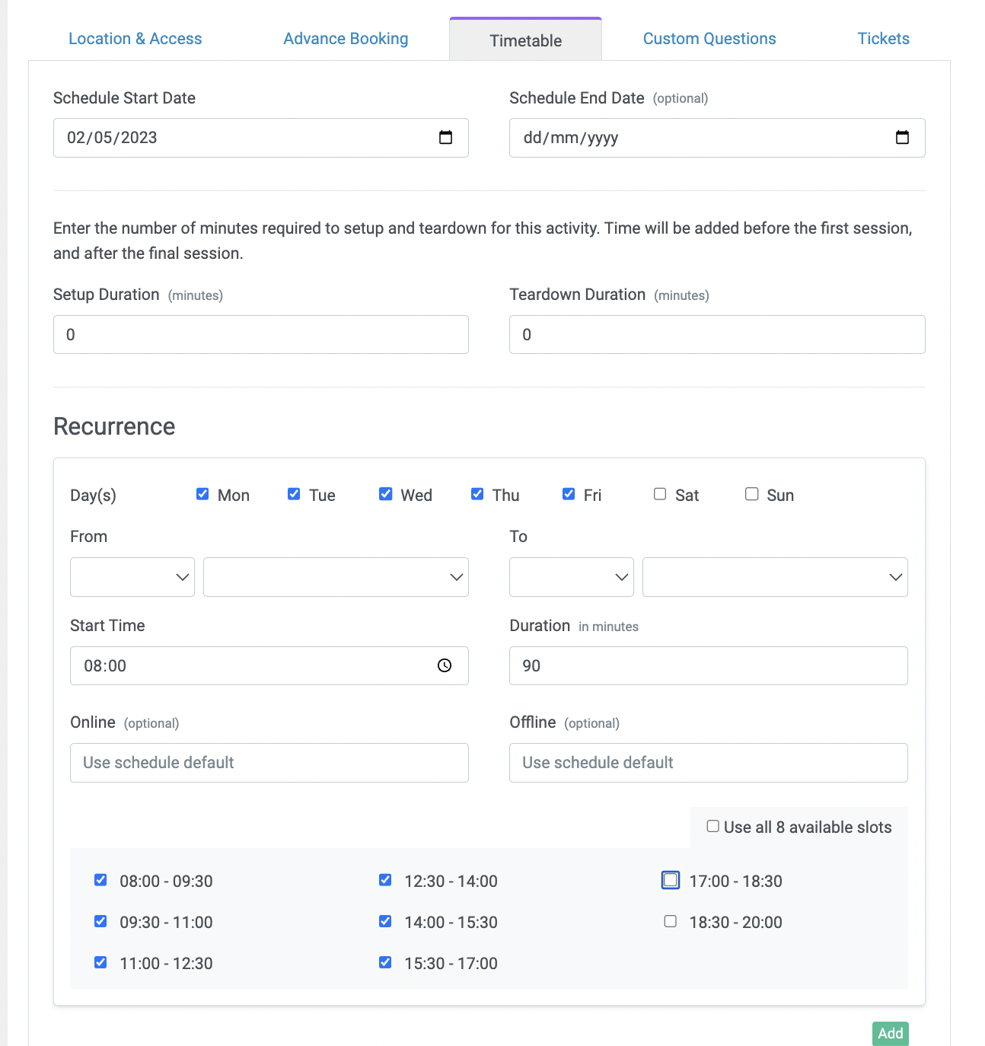This screenshot has height=1046, width=985.
Task: Switch to the Location & Access tab
Action: (135, 39)
